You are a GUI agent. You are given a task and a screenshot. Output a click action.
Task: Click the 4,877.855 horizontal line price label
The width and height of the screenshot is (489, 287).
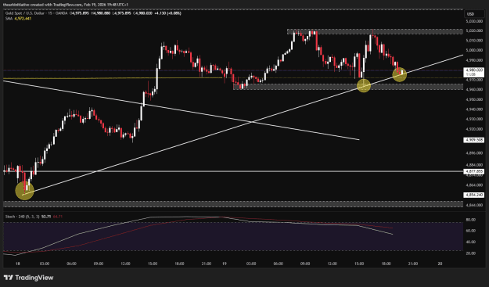pyautogui.click(x=473, y=171)
